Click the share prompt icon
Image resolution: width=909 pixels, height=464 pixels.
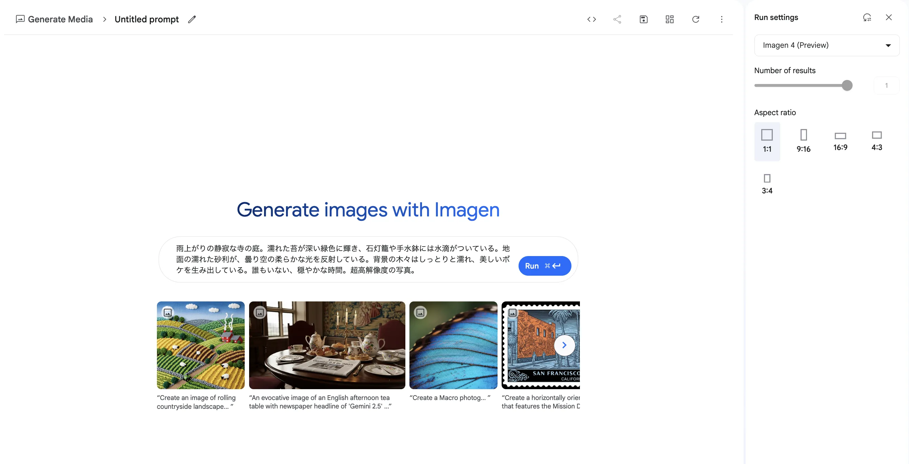[x=617, y=19]
